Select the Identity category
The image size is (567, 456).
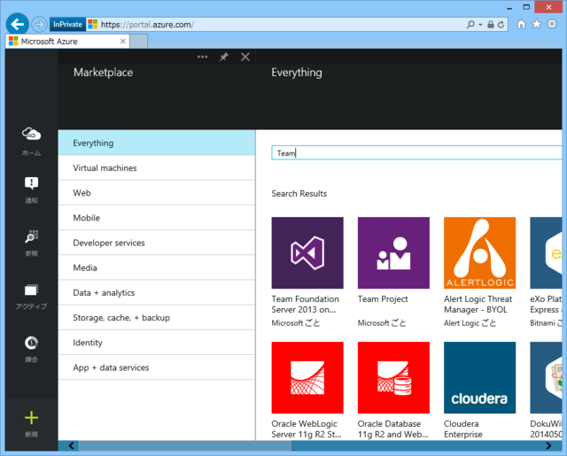click(x=157, y=343)
